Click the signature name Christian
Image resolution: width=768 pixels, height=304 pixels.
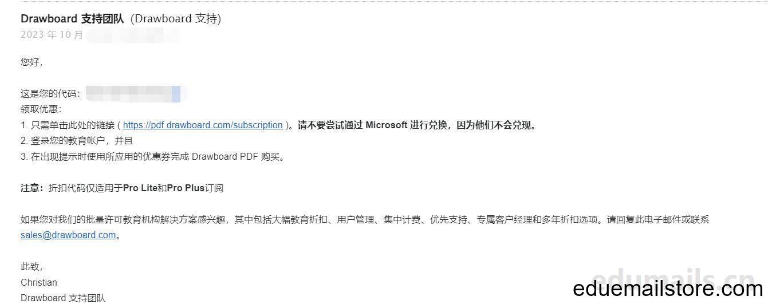pos(39,282)
